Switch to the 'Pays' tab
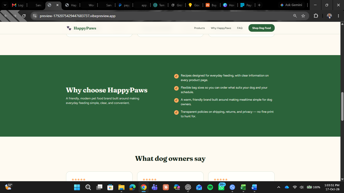Screen dimensions: 344x193 (246, 5)
